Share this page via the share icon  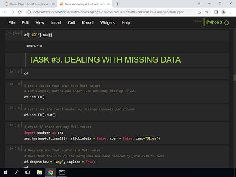[x=199, y=12]
